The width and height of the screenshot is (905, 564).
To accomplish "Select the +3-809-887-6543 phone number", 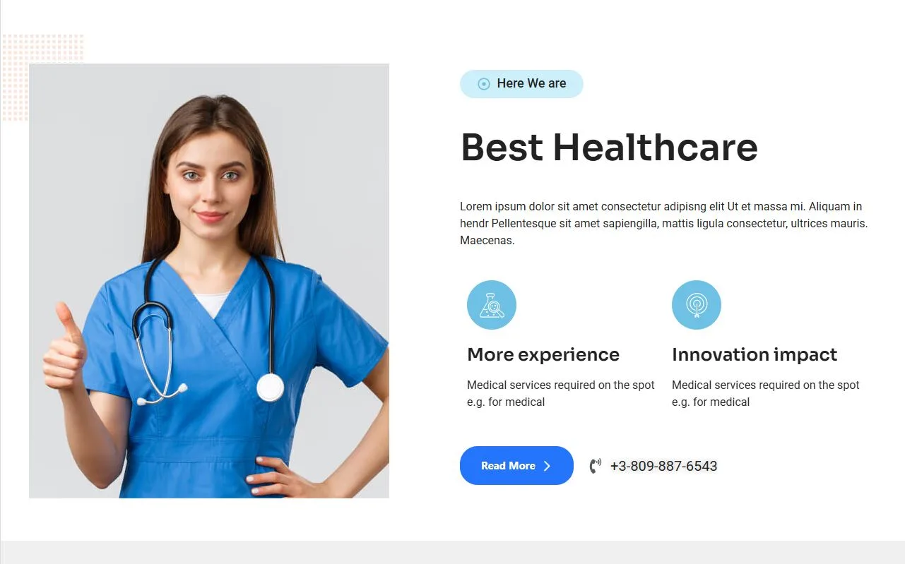I will pyautogui.click(x=663, y=466).
